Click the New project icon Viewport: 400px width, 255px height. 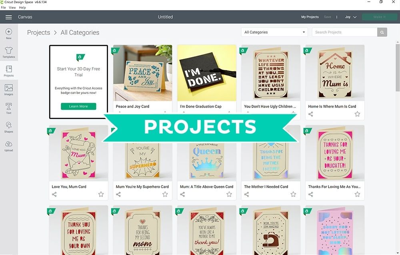(x=9, y=34)
